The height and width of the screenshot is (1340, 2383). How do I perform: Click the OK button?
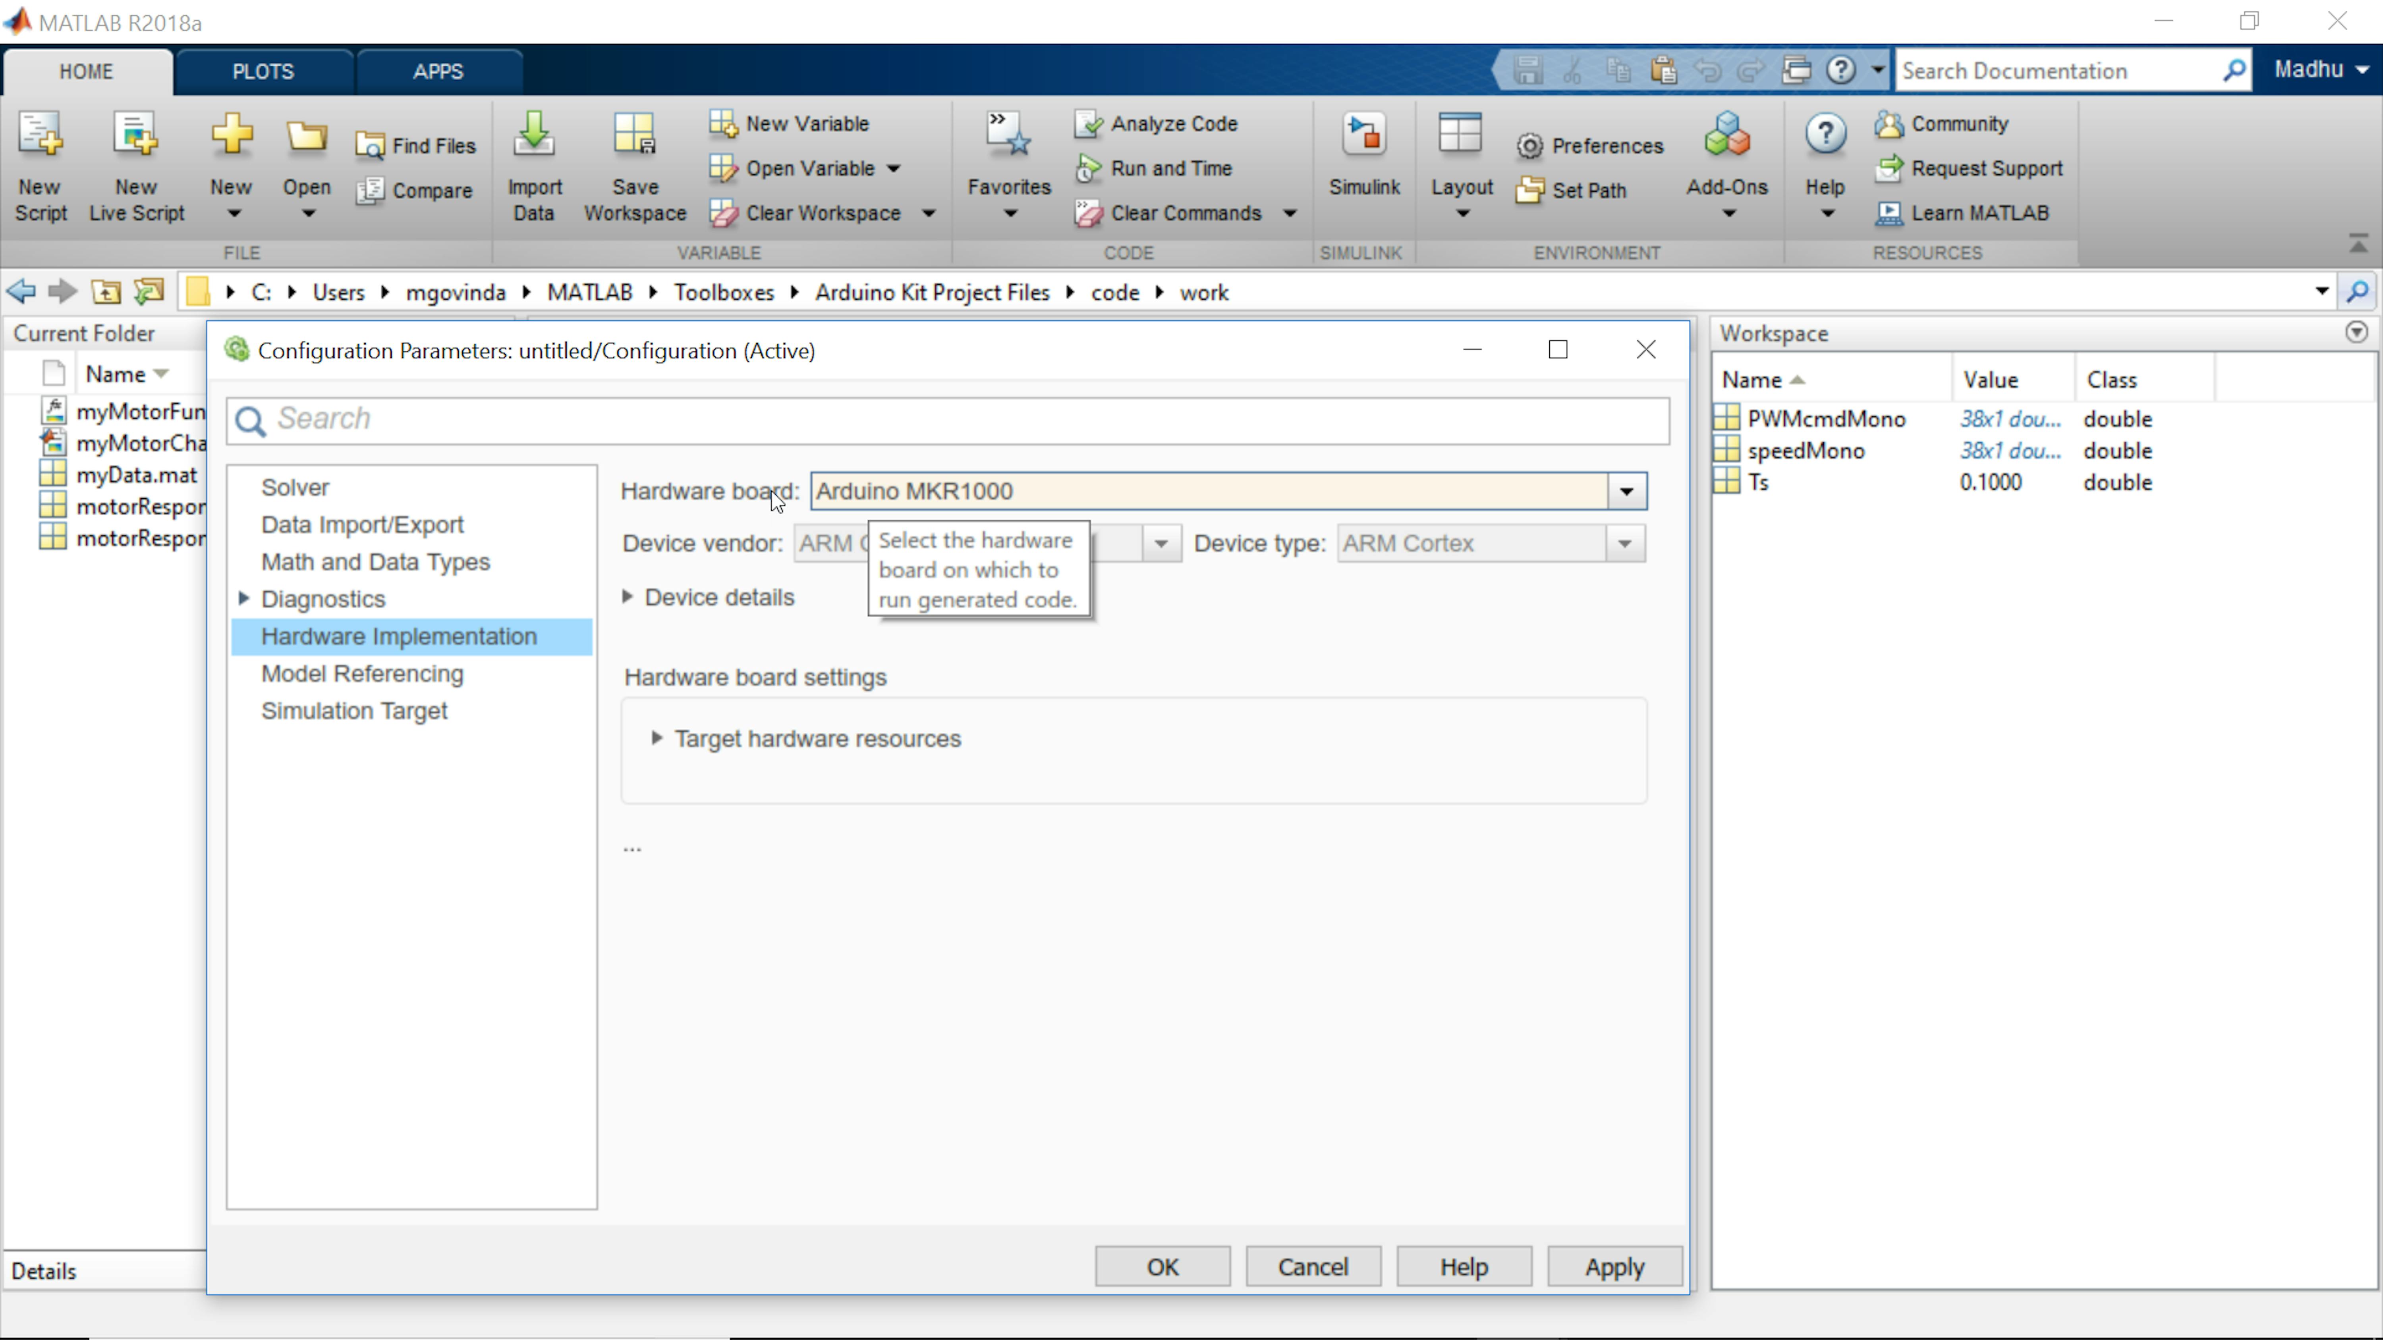(x=1163, y=1267)
